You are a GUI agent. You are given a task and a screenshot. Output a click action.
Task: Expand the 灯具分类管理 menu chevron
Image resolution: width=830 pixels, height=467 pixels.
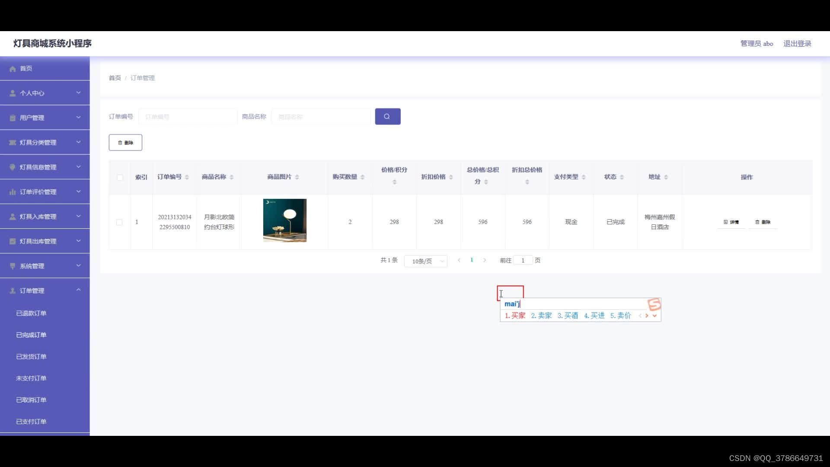click(78, 142)
